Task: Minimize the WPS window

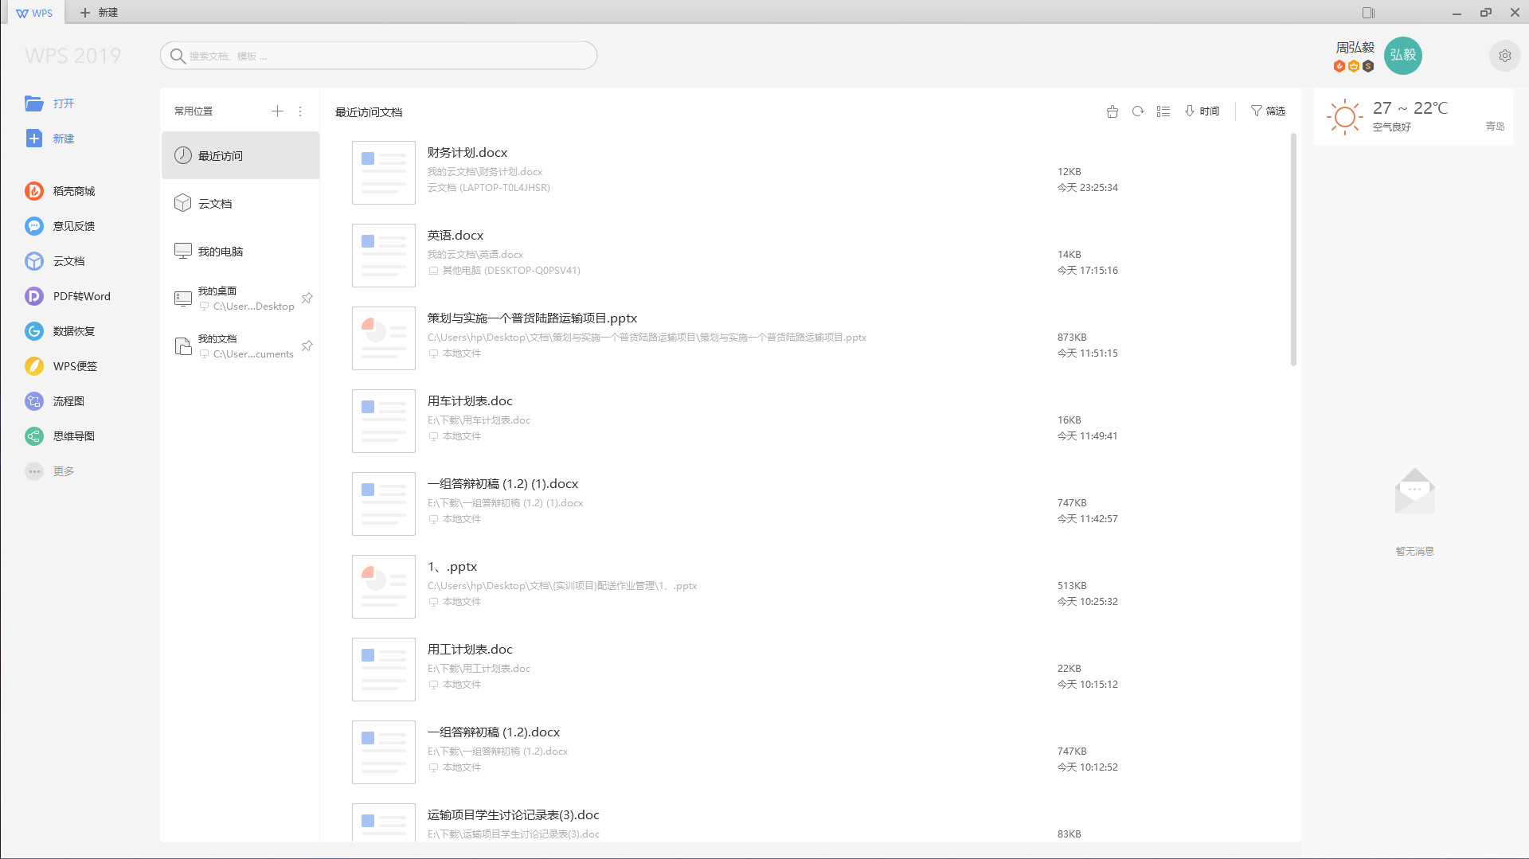Action: click(x=1457, y=13)
